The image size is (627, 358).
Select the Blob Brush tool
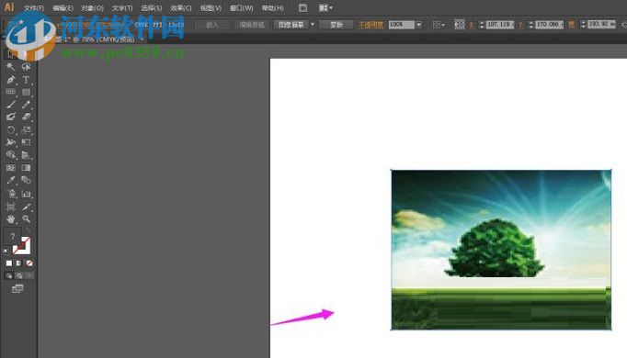pyautogui.click(x=11, y=117)
